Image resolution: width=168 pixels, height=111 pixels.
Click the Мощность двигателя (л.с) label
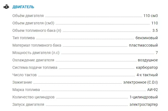click(36, 53)
